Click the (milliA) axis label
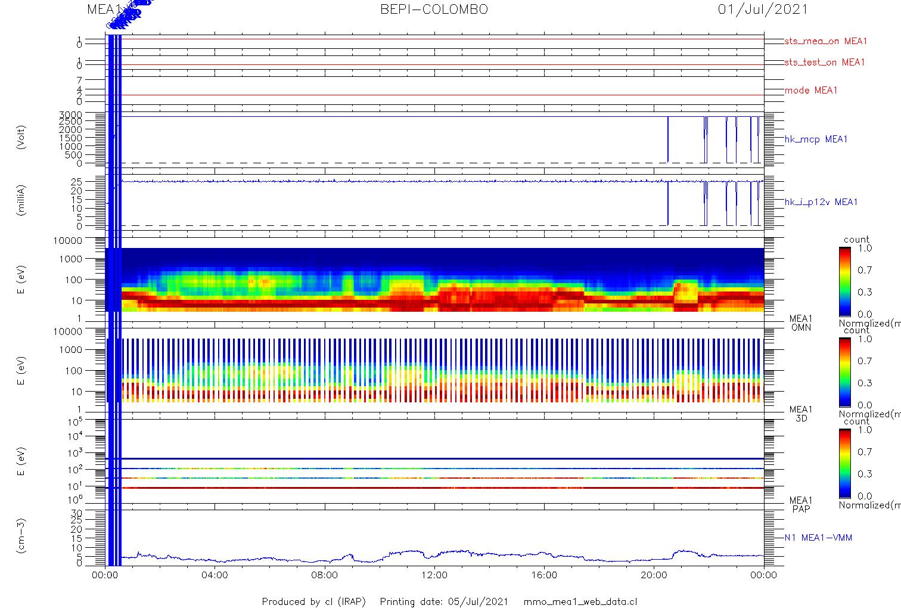This screenshot has width=901, height=608. tap(21, 200)
